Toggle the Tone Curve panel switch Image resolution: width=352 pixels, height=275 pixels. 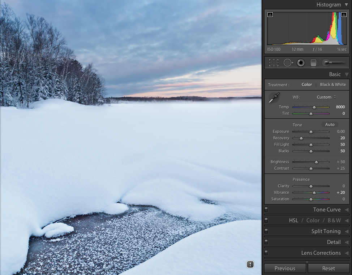tap(266, 209)
